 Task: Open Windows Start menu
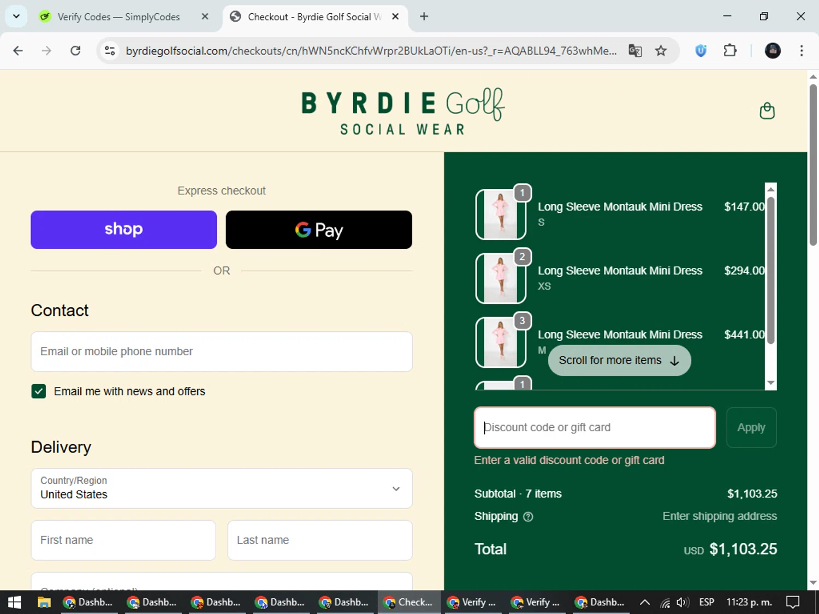15,602
